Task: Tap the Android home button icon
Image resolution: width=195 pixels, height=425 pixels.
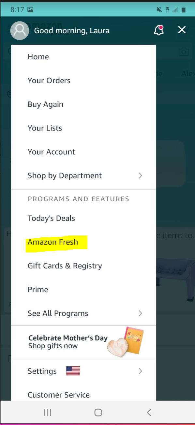Action: click(98, 413)
